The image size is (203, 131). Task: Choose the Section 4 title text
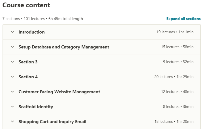point(28,77)
